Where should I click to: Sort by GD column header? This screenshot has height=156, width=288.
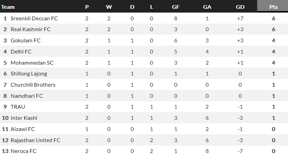[x=240, y=6]
